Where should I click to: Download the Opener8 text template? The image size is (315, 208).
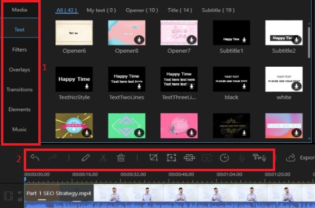coord(140,40)
